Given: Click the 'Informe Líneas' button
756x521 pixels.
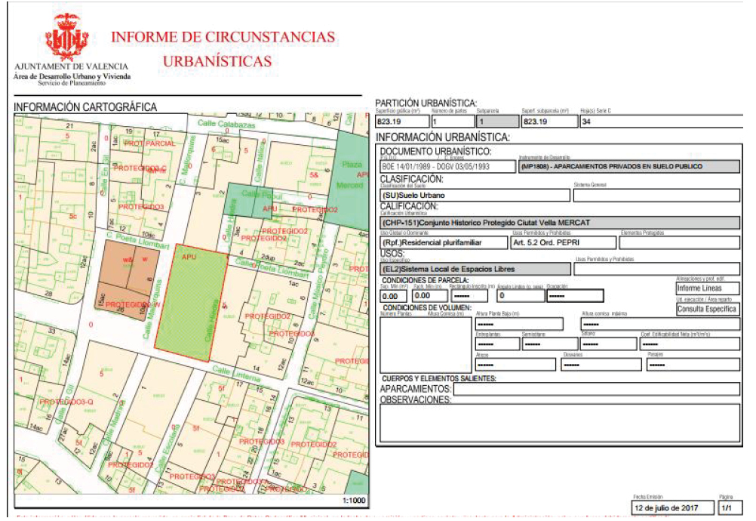Looking at the screenshot, I should 708,288.
